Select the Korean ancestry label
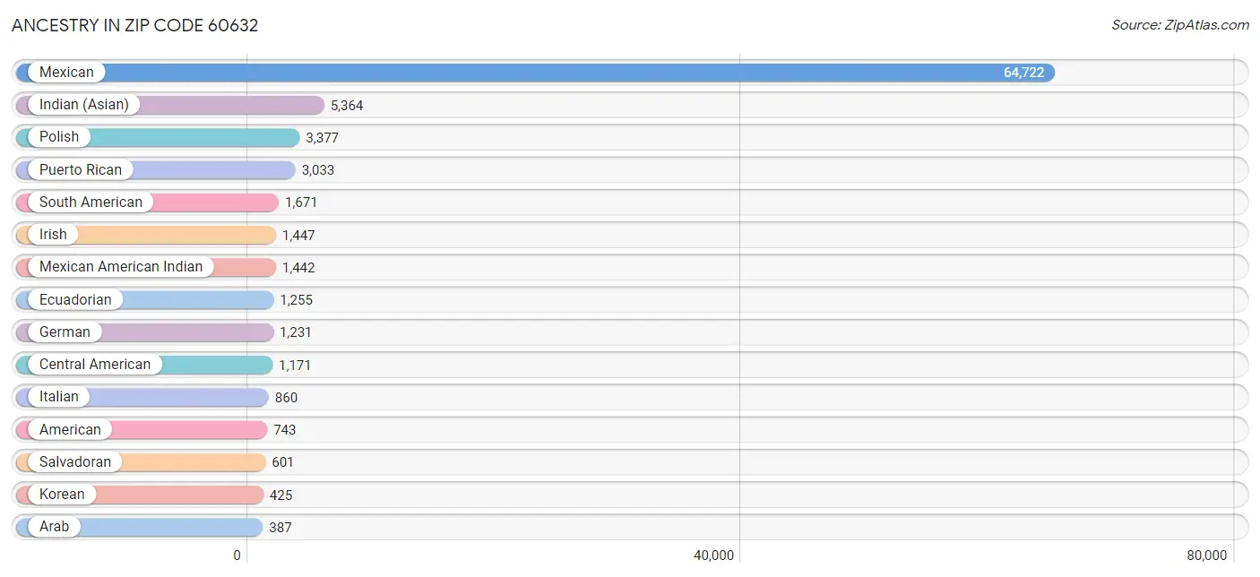 tap(62, 494)
